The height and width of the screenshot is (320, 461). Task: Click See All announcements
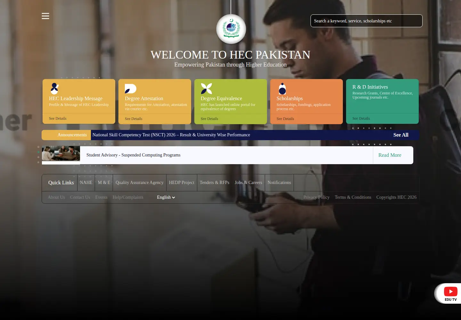point(401,135)
